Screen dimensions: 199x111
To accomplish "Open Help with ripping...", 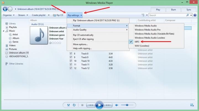I will [x=98, y=48].
